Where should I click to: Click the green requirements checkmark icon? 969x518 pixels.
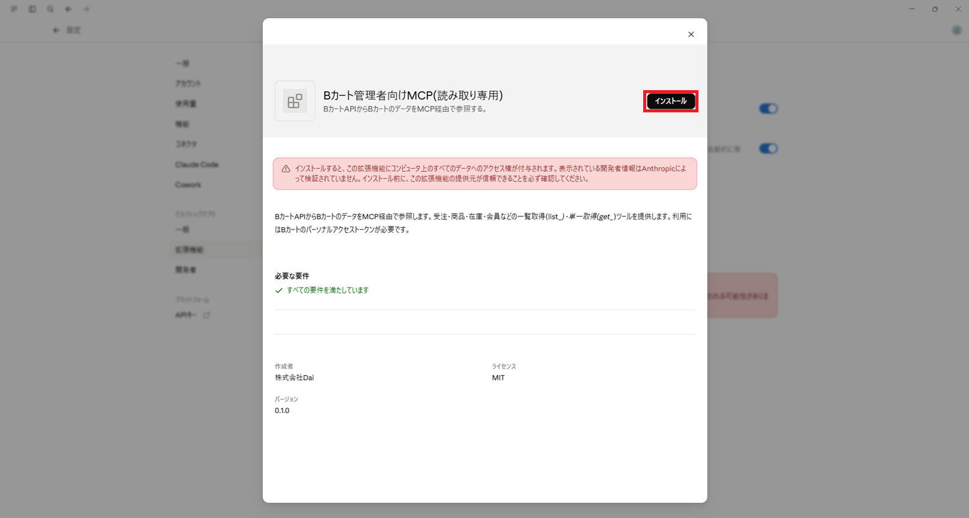[279, 290]
